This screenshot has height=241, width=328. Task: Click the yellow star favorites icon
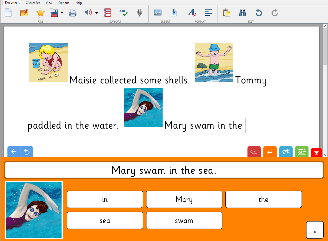click(41, 13)
